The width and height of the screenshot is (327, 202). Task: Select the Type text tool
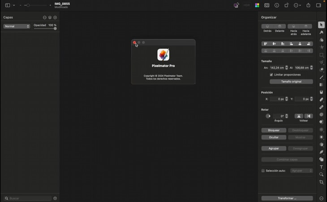point(321,167)
